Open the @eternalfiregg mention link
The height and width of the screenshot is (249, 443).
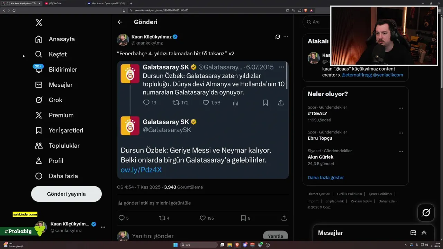pyautogui.click(x=356, y=75)
